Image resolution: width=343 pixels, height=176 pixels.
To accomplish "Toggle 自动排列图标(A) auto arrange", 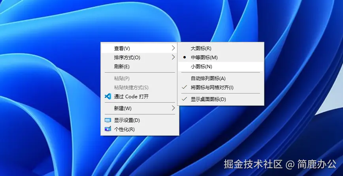I will pyautogui.click(x=220, y=79).
